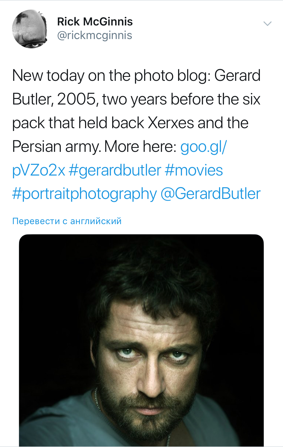Tap Rick McGinnis's profile avatar

[30, 29]
